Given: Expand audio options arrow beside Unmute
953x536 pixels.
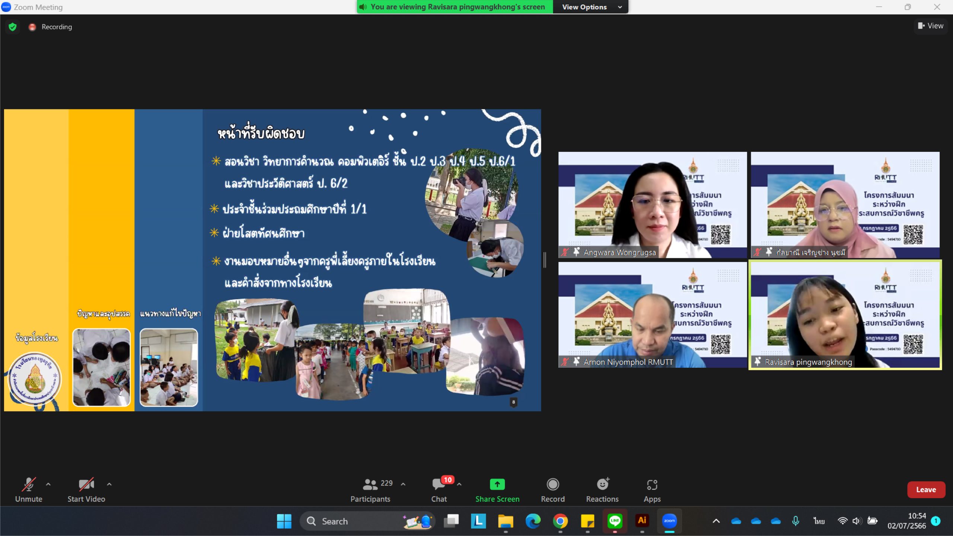Looking at the screenshot, I should pyautogui.click(x=48, y=484).
